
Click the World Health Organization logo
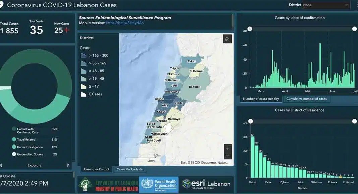point(159,185)
